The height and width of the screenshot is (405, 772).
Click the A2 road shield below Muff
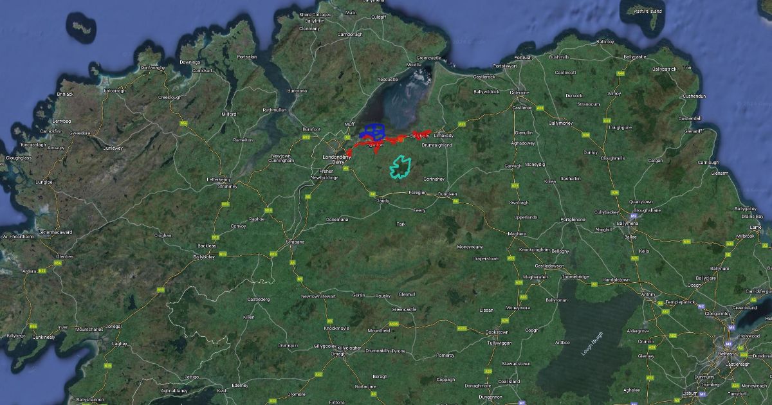point(348,137)
